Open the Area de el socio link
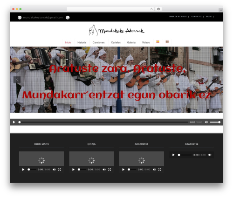The image size is (233, 197). click(x=178, y=16)
